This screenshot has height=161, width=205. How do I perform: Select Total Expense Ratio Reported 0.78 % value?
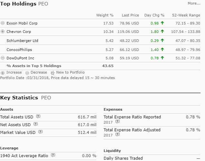(193, 117)
